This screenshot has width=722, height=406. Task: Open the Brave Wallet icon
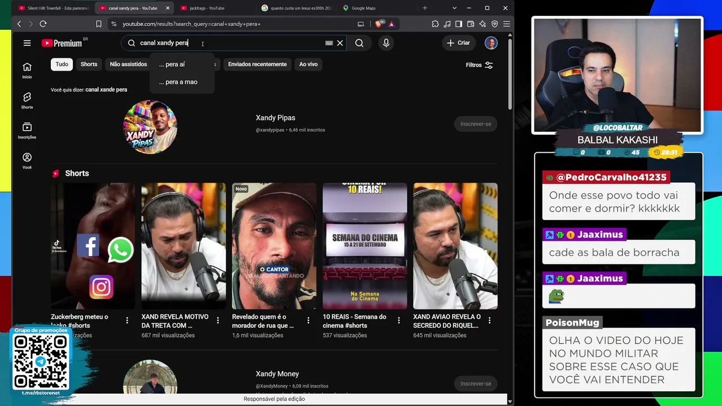470,24
